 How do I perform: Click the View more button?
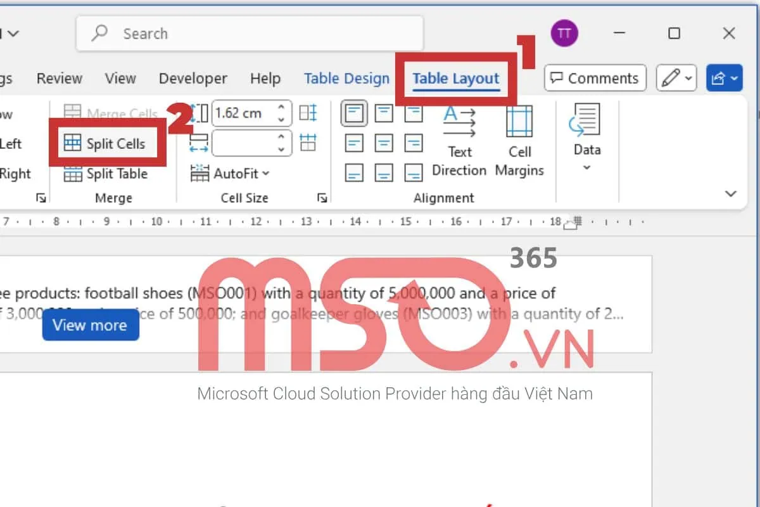pos(90,325)
